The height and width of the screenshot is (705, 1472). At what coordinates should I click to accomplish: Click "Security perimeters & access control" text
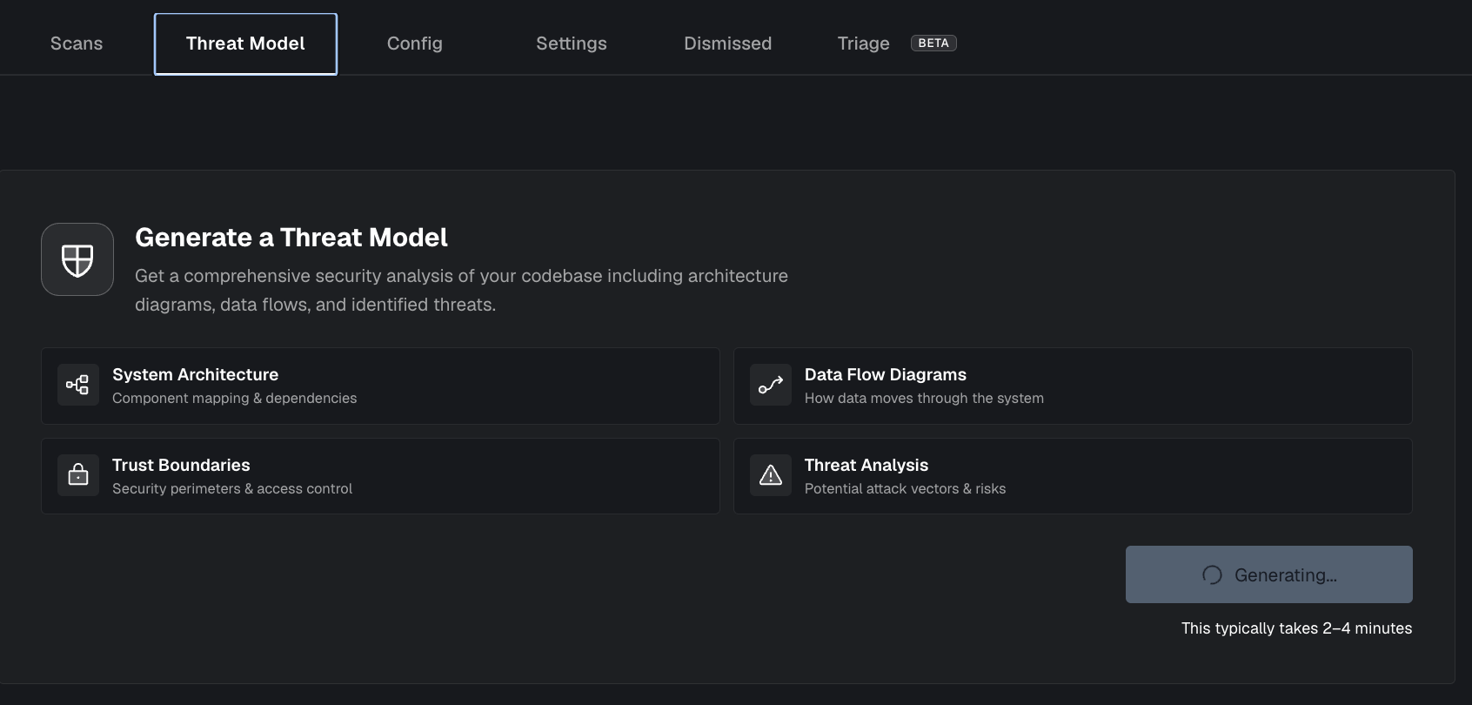pyautogui.click(x=232, y=488)
